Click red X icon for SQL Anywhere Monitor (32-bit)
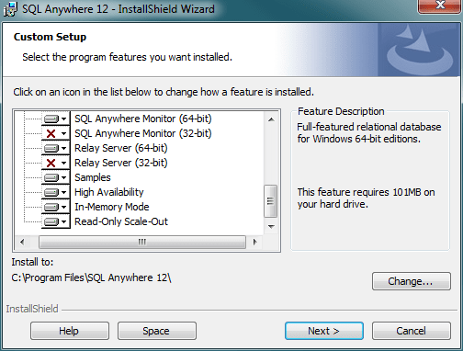This screenshot has width=463, height=351. (51, 133)
